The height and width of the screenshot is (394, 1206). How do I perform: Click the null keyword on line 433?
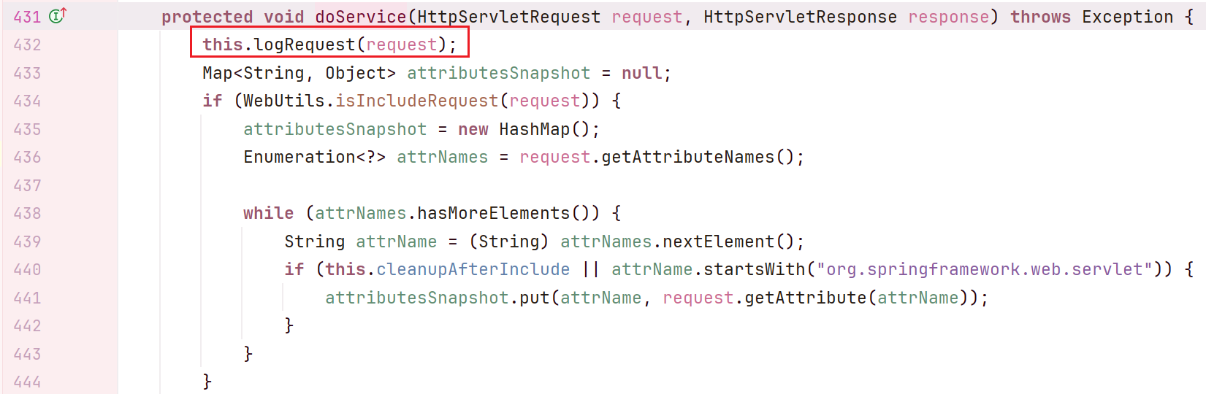tap(641, 74)
